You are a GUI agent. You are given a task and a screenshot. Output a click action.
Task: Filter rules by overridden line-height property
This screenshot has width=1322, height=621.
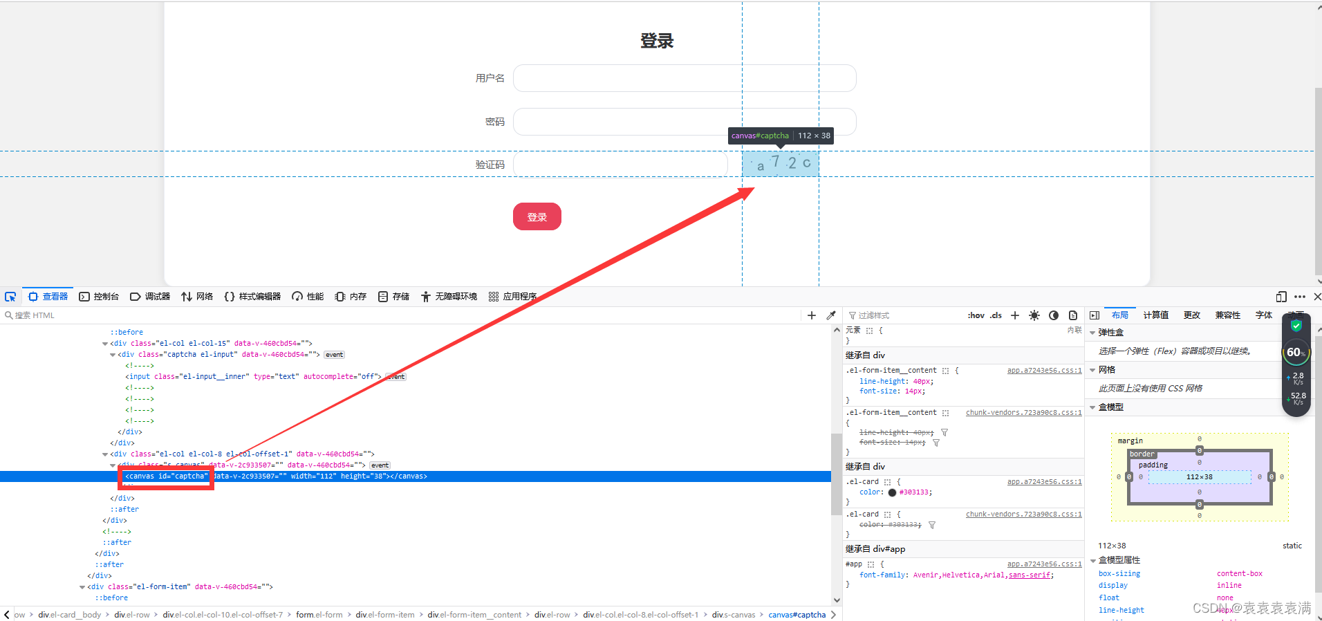pyautogui.click(x=944, y=433)
